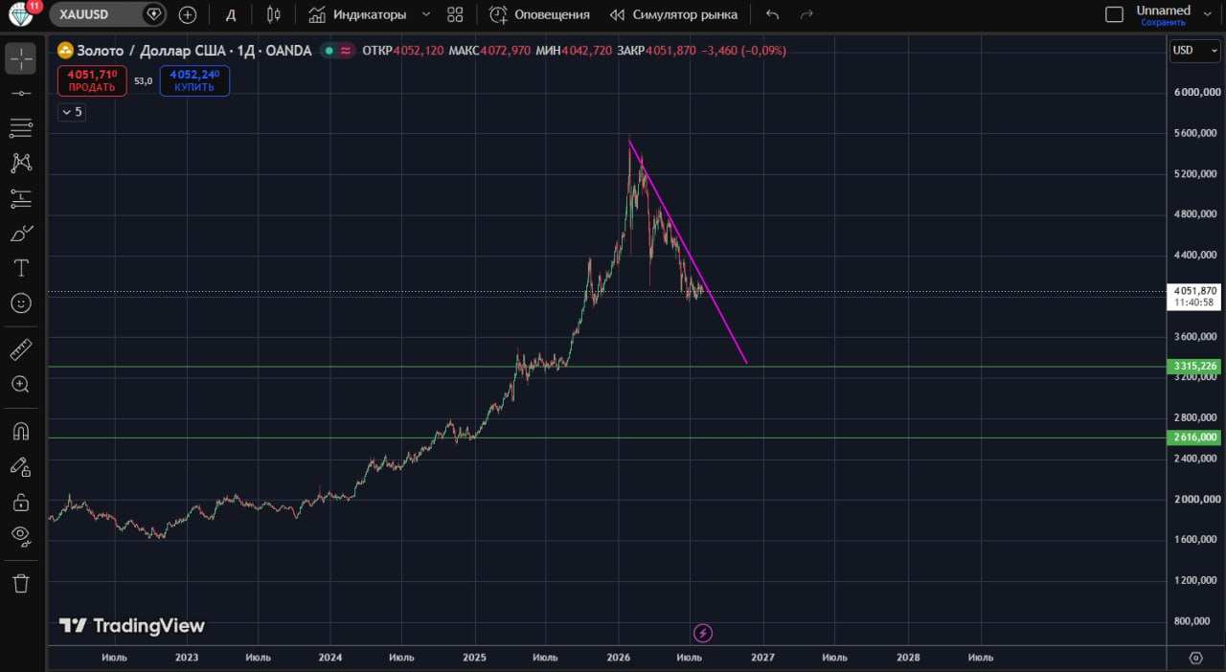Screen dimensions: 1226x672
Task: Click the 2026 label on time axis
Action: [x=619, y=658]
